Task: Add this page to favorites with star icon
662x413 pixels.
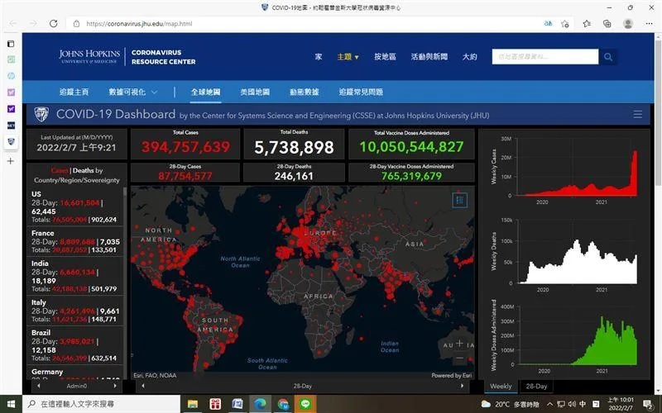Action: tap(565, 24)
